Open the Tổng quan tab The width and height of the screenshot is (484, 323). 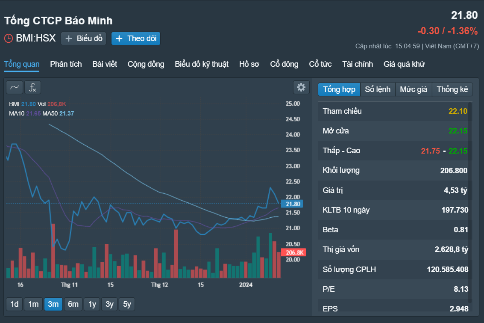click(22, 64)
